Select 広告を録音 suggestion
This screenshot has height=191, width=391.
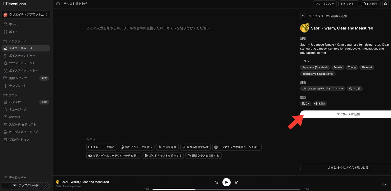167,147
